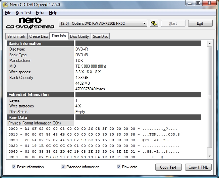Screen dimensions: 219x178
Task: Click the raw data row starting '0020'
Action: click(x=94, y=140)
